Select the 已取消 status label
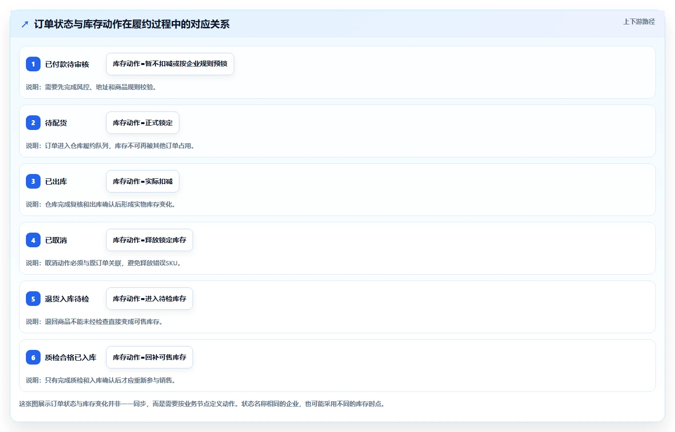The image size is (675, 432). click(56, 240)
